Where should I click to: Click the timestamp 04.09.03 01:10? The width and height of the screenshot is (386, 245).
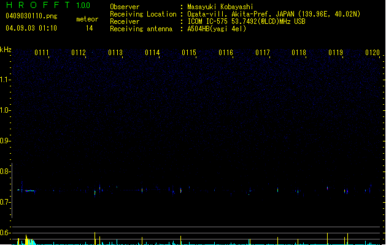pyautogui.click(x=31, y=28)
